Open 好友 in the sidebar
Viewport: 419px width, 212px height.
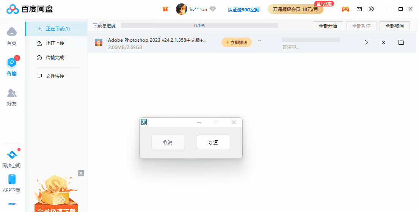11,97
